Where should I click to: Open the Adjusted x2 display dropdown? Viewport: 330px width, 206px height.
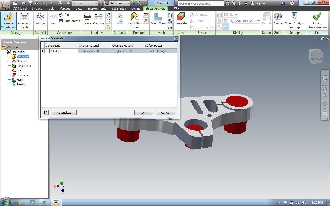(258, 21)
